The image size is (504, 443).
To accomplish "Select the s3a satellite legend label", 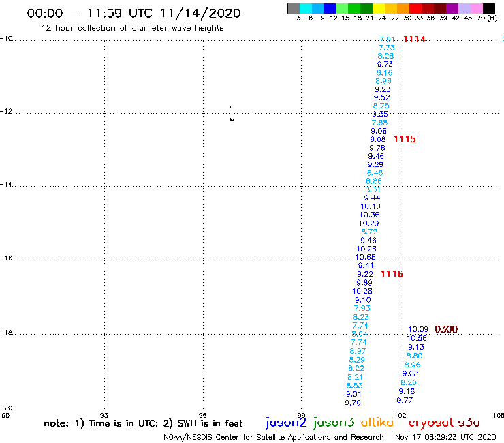I will pos(469,423).
